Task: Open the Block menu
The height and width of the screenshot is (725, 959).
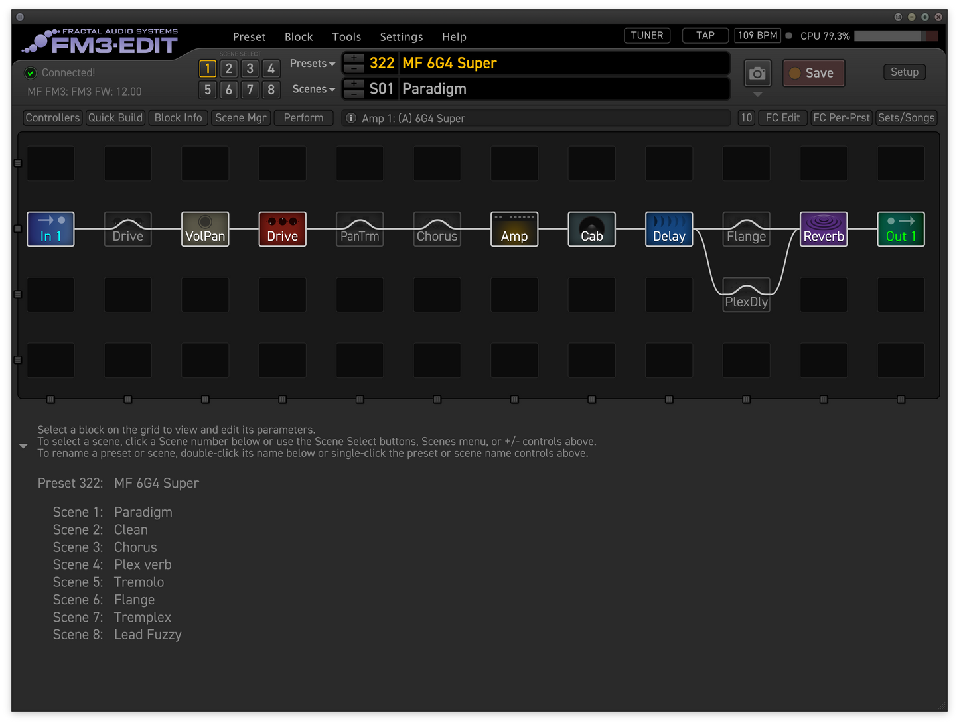Action: coord(299,37)
